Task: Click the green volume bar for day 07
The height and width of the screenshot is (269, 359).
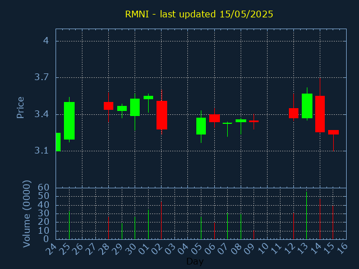Action: pos(227,226)
